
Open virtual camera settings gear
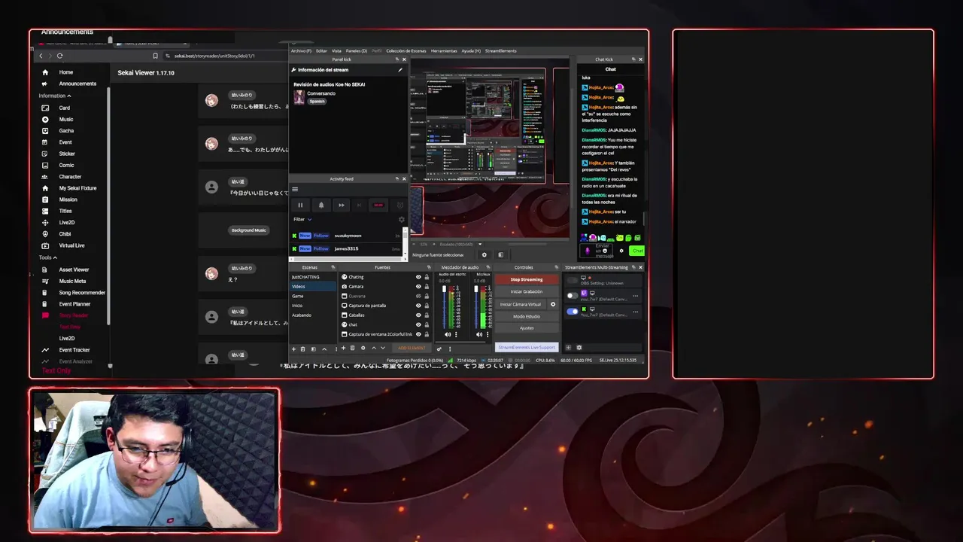point(553,304)
